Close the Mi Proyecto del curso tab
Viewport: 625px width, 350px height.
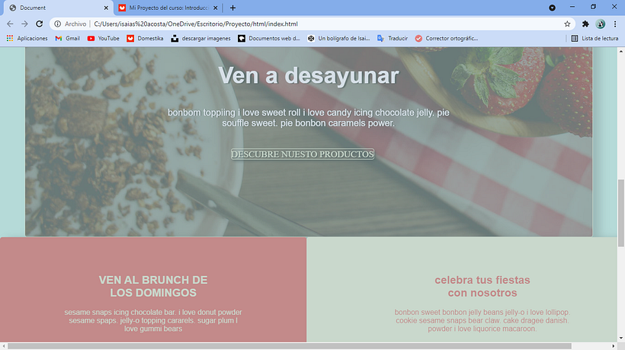coord(215,8)
